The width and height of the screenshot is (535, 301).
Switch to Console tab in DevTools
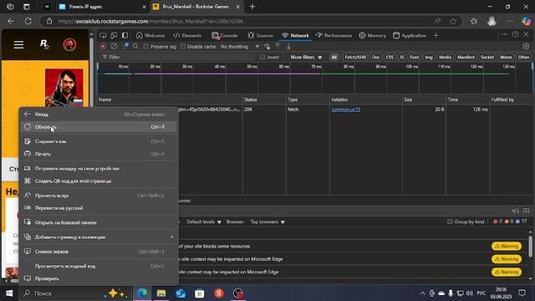(225, 35)
